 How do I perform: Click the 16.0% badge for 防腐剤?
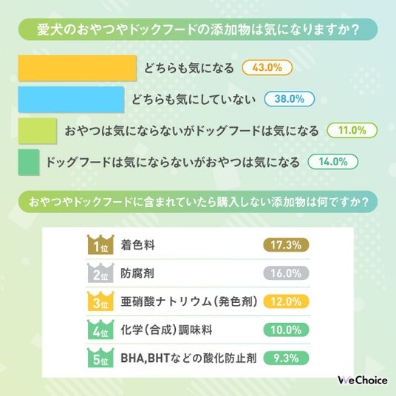286,273
